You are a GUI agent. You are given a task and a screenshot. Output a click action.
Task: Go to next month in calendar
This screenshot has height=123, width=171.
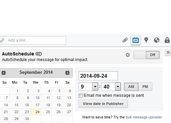67,73
